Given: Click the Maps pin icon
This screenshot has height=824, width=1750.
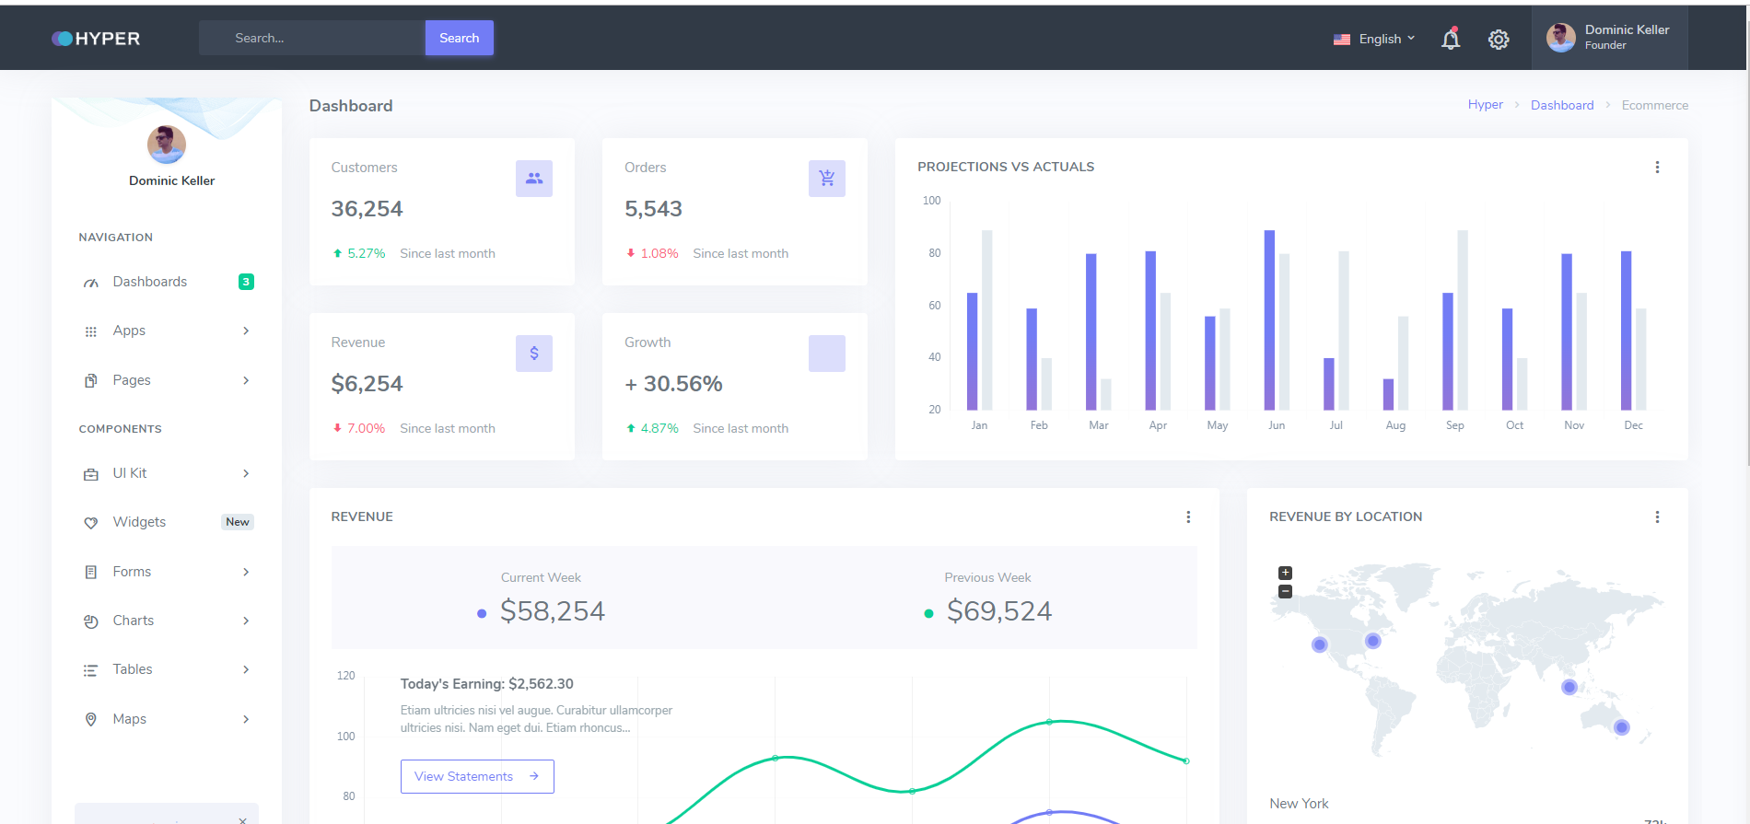Looking at the screenshot, I should coord(91,719).
